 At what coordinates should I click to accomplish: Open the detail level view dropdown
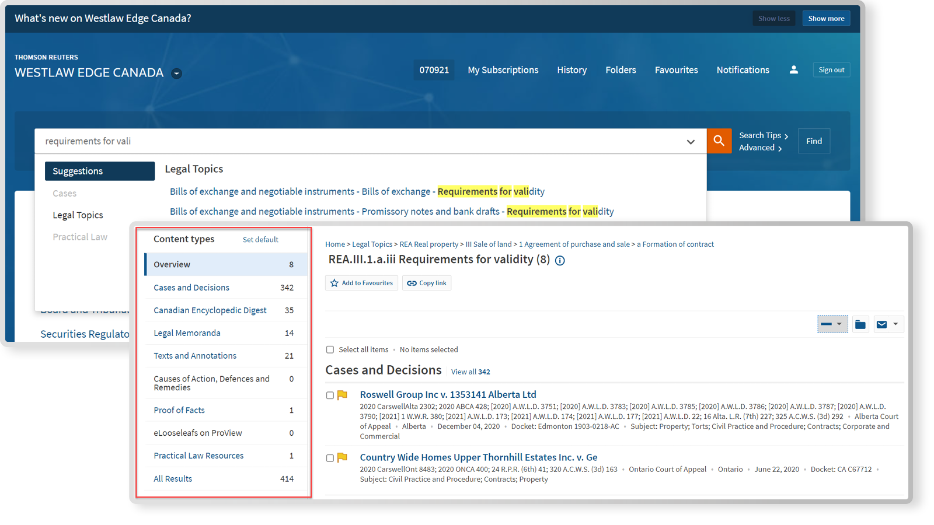tap(832, 324)
